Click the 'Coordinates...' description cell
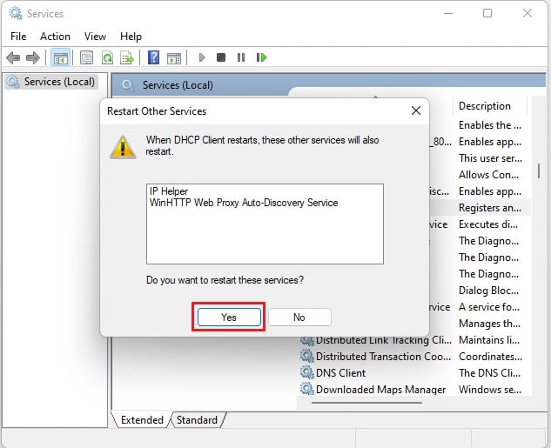This screenshot has height=448, width=551. (490, 356)
